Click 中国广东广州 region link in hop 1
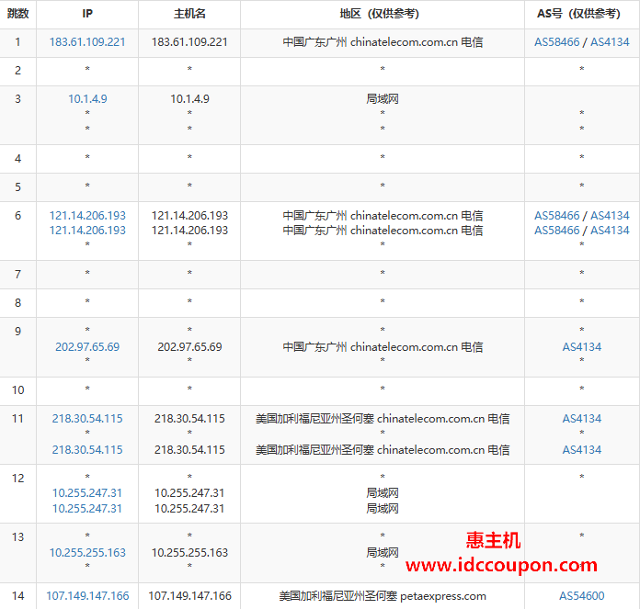640x609 pixels. coord(314,42)
